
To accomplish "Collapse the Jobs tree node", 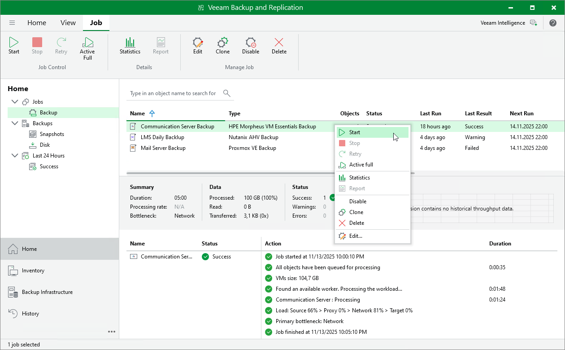I will (x=15, y=101).
